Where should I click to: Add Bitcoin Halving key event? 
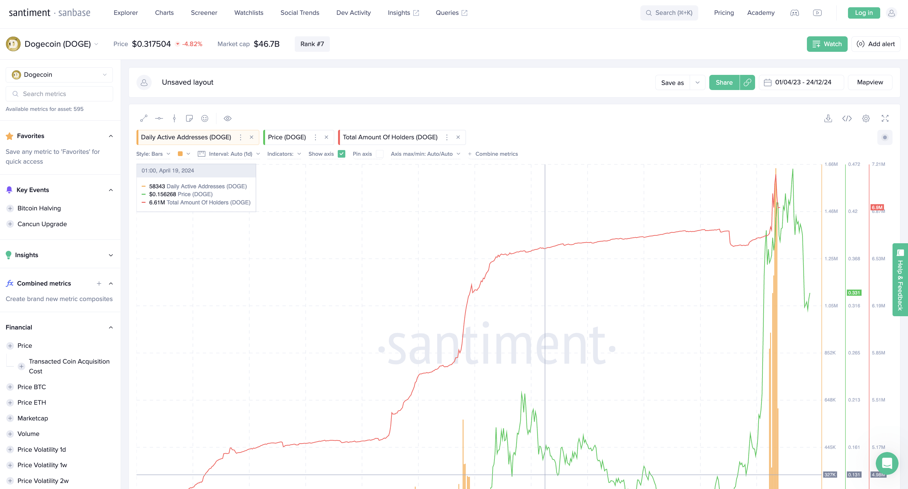[x=10, y=208]
